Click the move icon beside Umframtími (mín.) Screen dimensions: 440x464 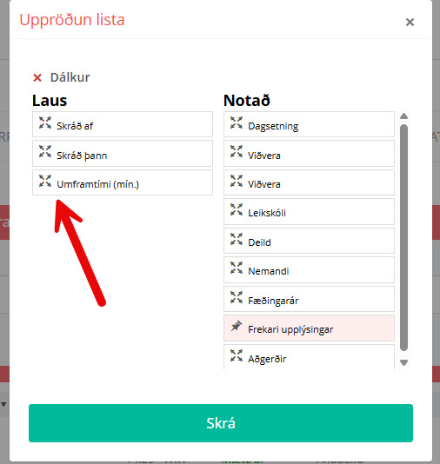[x=45, y=181]
